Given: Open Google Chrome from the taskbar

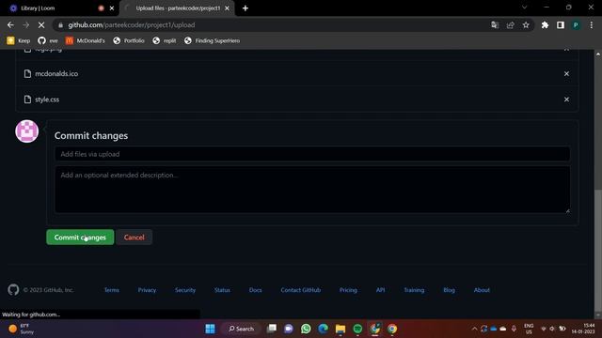Looking at the screenshot, I should coord(392,329).
